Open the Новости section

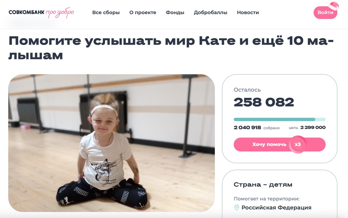click(248, 12)
